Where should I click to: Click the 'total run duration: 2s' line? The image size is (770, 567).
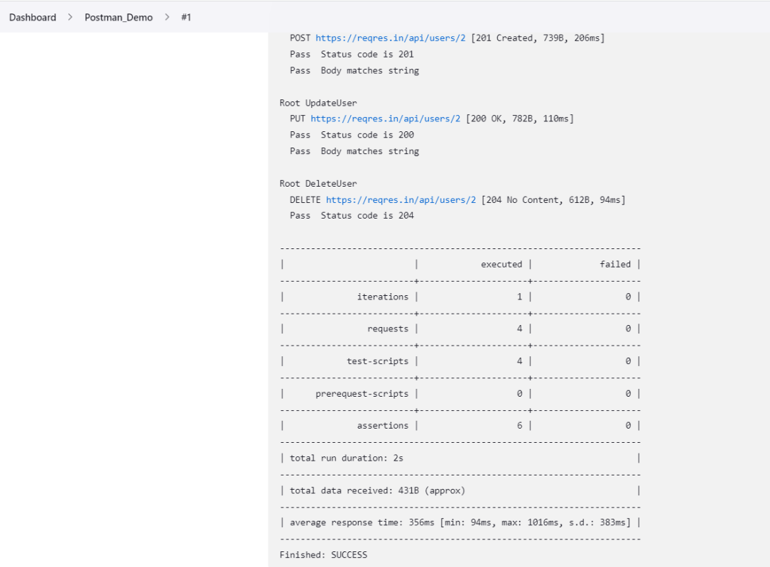click(346, 458)
